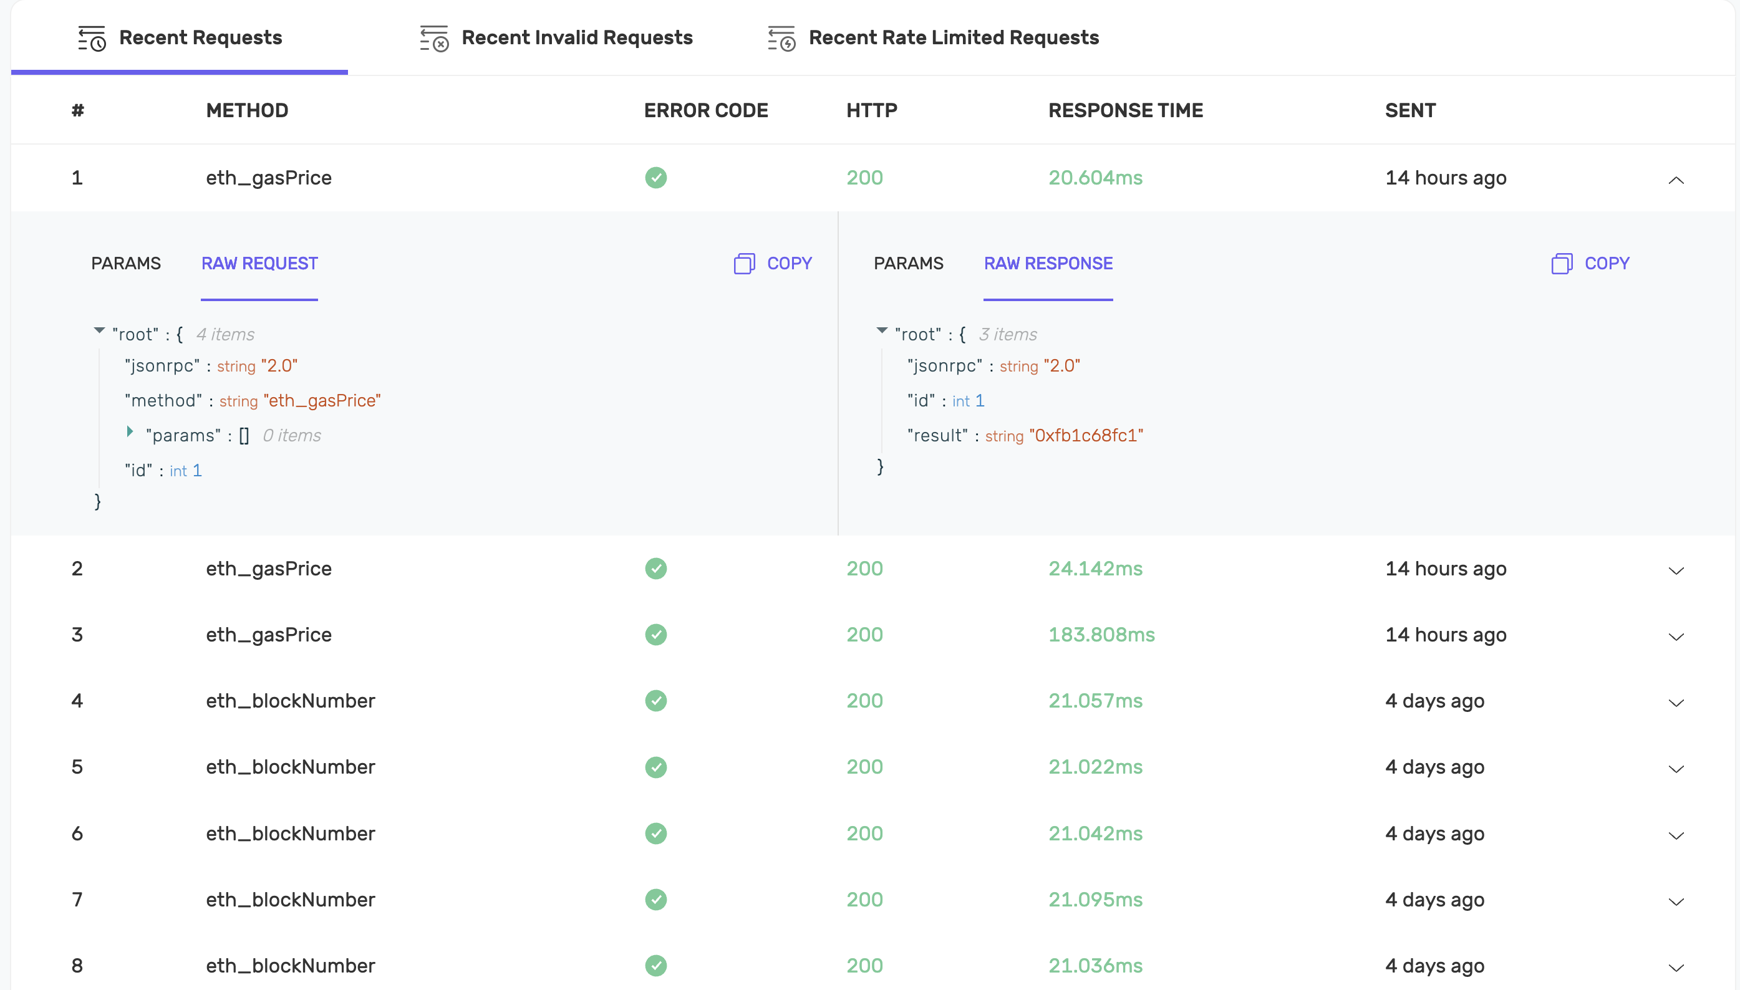Collapse the request "root" JSON tree triangle

[x=99, y=331]
